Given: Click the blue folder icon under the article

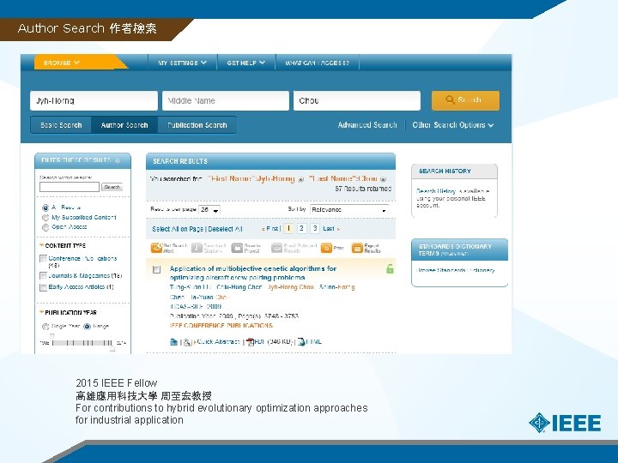Looking at the screenshot, I should pos(173,342).
